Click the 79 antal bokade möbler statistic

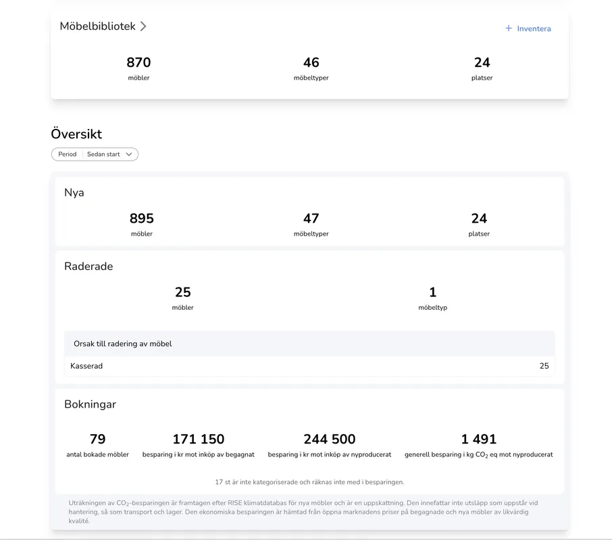(97, 438)
